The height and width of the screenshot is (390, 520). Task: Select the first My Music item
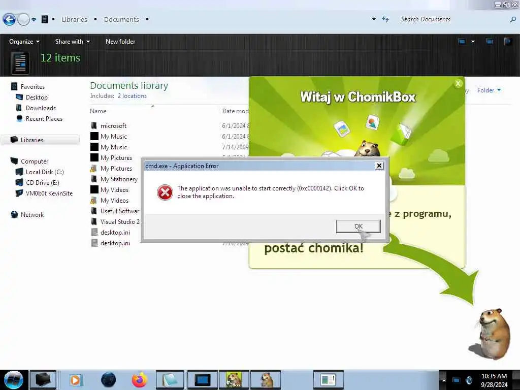tap(114, 136)
